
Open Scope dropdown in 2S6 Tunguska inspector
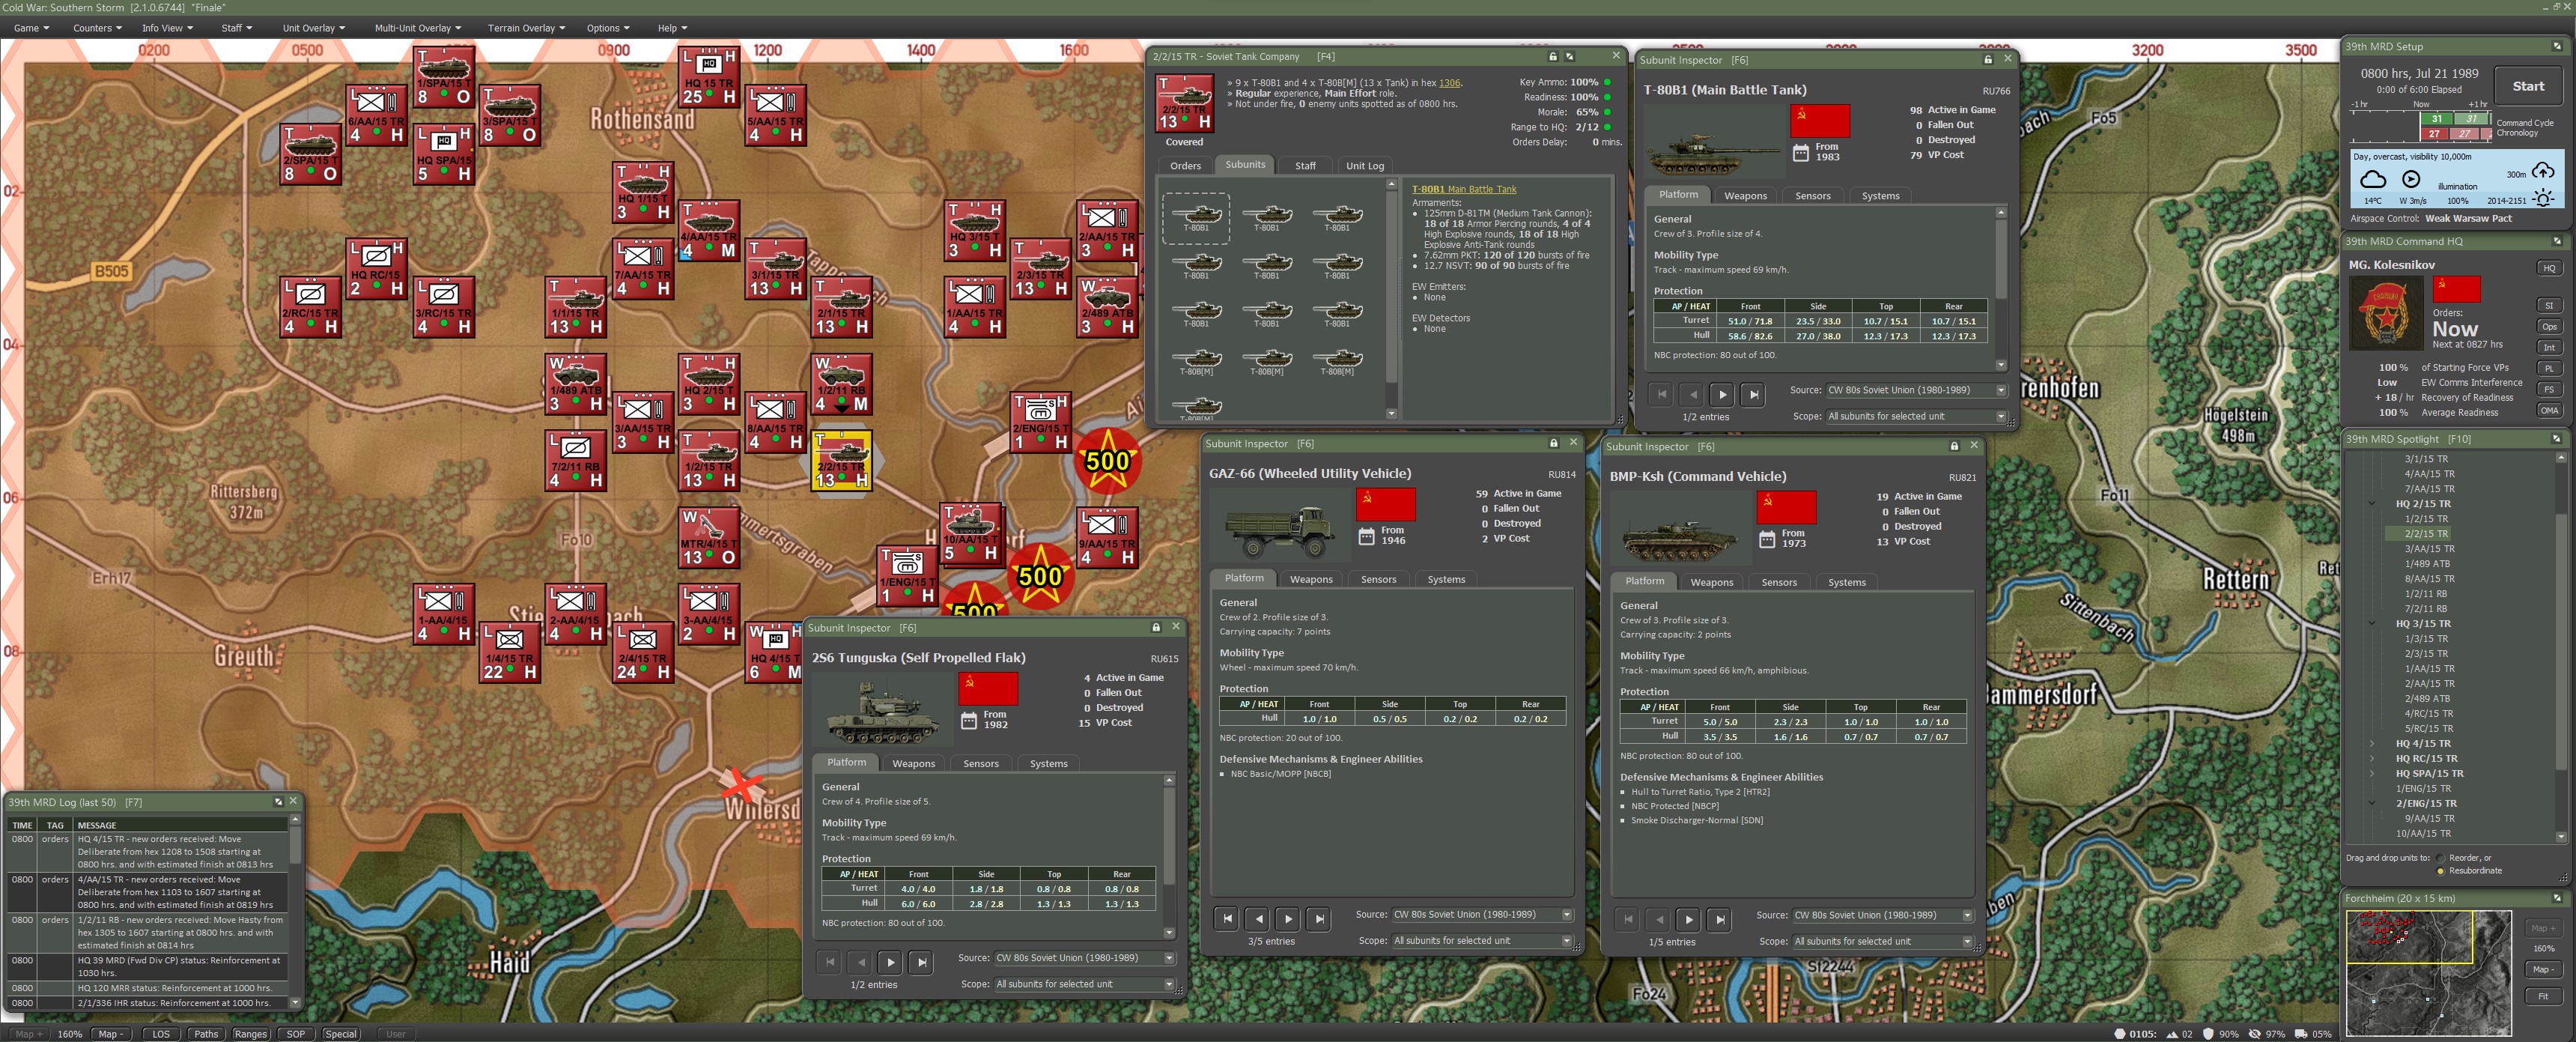[1084, 984]
